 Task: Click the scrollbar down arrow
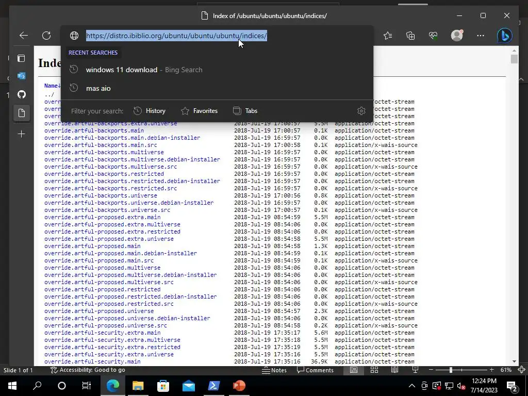pyautogui.click(x=514, y=361)
